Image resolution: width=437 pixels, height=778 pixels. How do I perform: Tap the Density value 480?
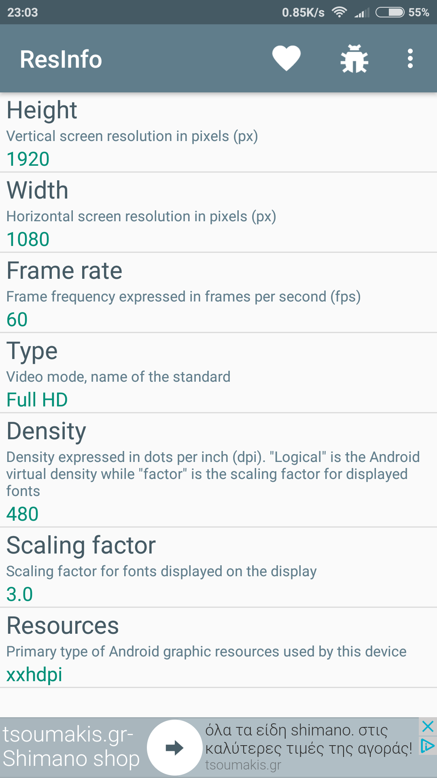click(23, 514)
